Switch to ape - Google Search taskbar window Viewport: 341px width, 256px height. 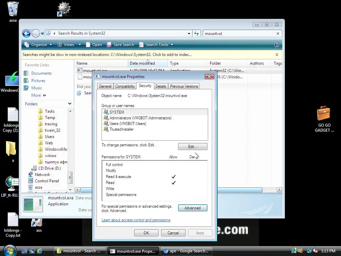(186, 251)
